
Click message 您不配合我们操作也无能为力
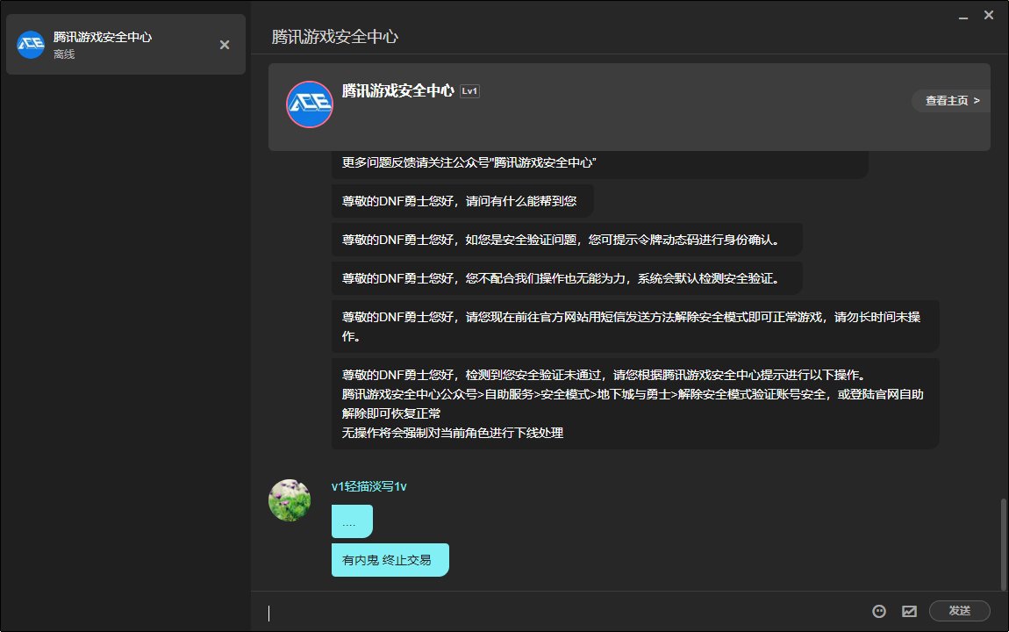(567, 278)
